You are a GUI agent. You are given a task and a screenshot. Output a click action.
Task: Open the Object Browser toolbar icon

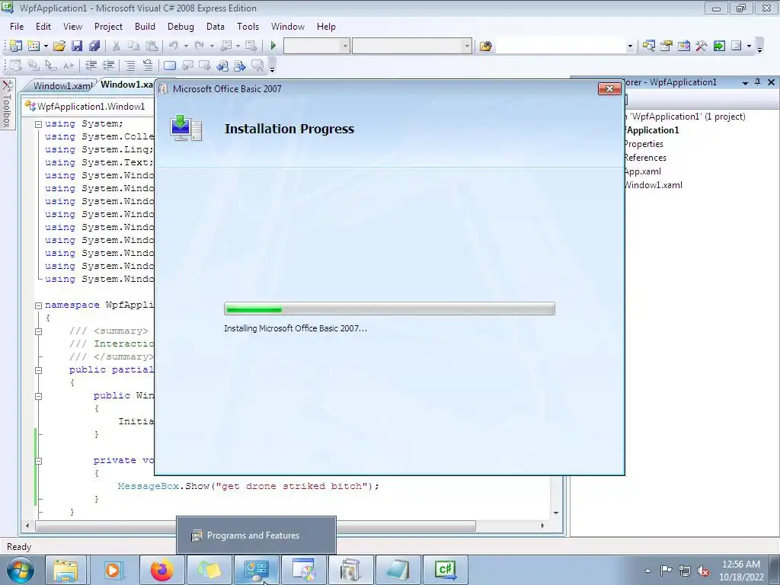[x=684, y=46]
